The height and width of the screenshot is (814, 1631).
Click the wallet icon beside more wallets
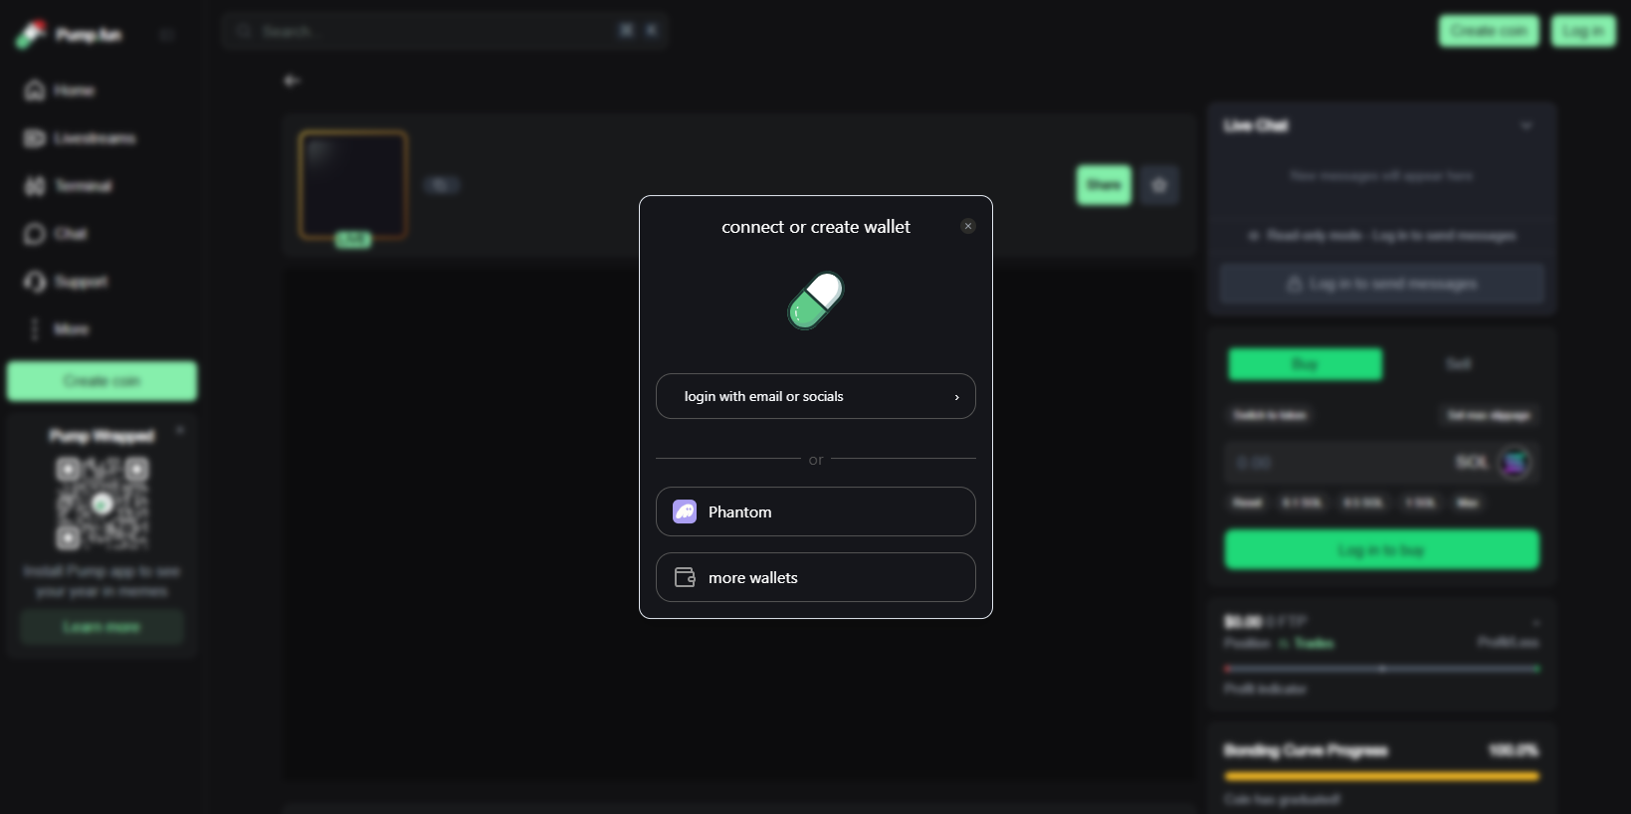(x=685, y=577)
